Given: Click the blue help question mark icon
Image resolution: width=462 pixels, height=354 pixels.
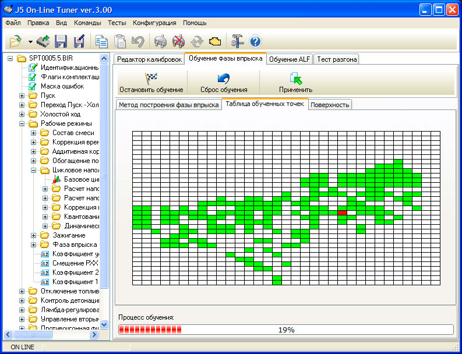Looking at the screenshot, I should tap(255, 41).
